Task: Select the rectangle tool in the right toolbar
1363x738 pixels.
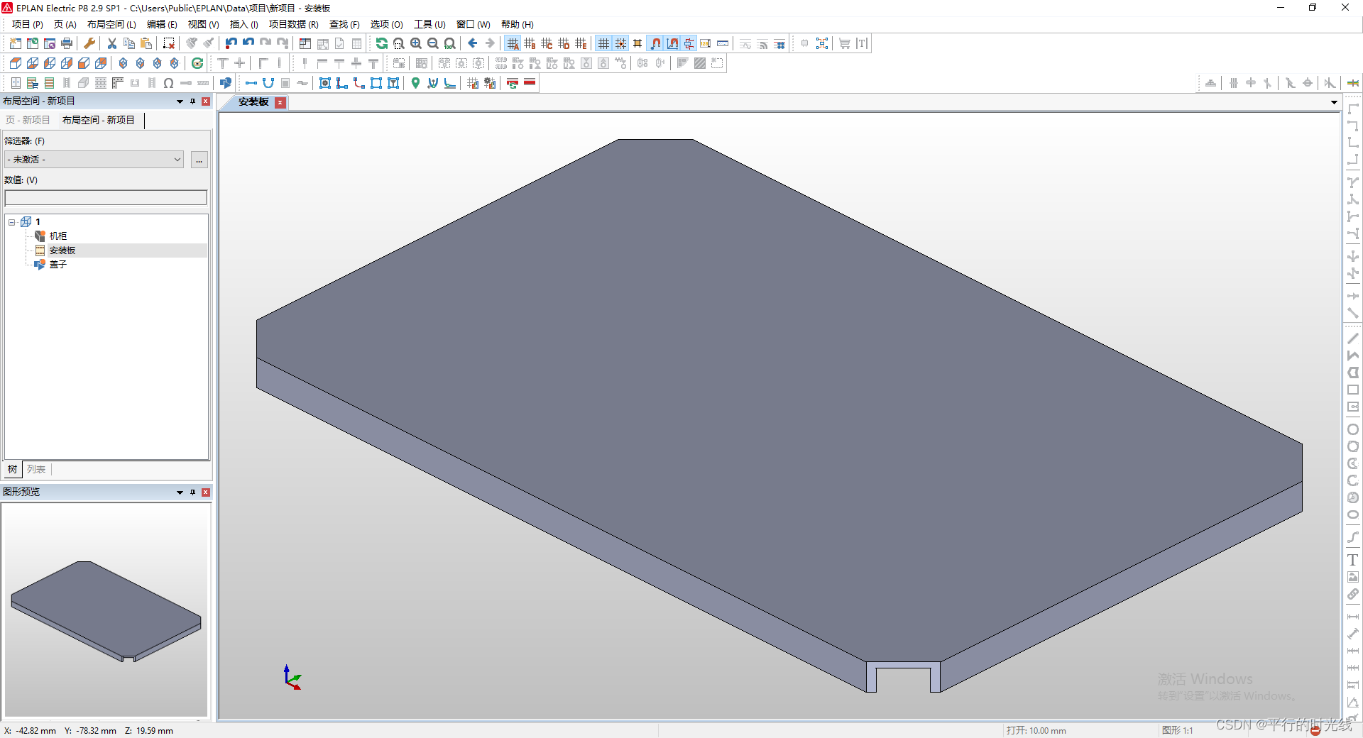Action: click(x=1353, y=390)
